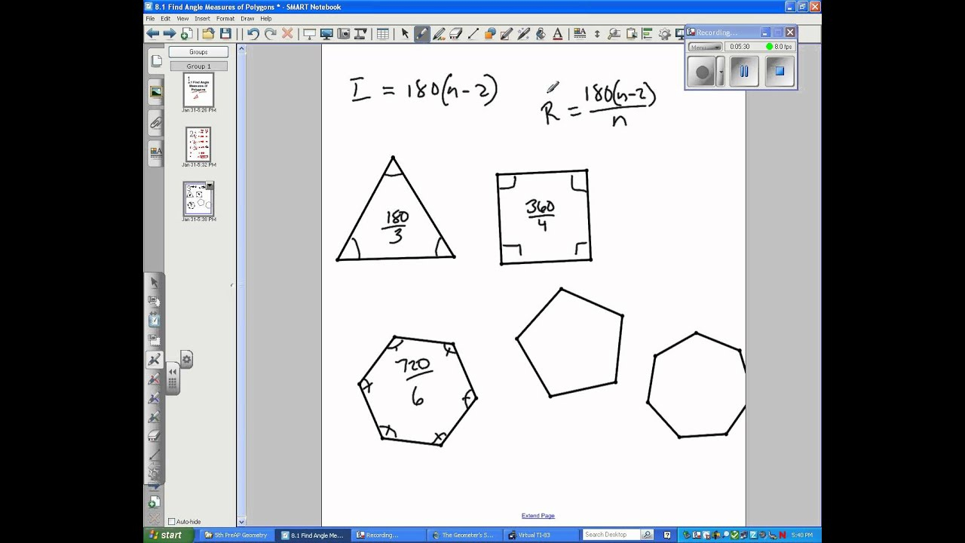
Task: Choose the Select arrow tool
Action: coord(406,34)
